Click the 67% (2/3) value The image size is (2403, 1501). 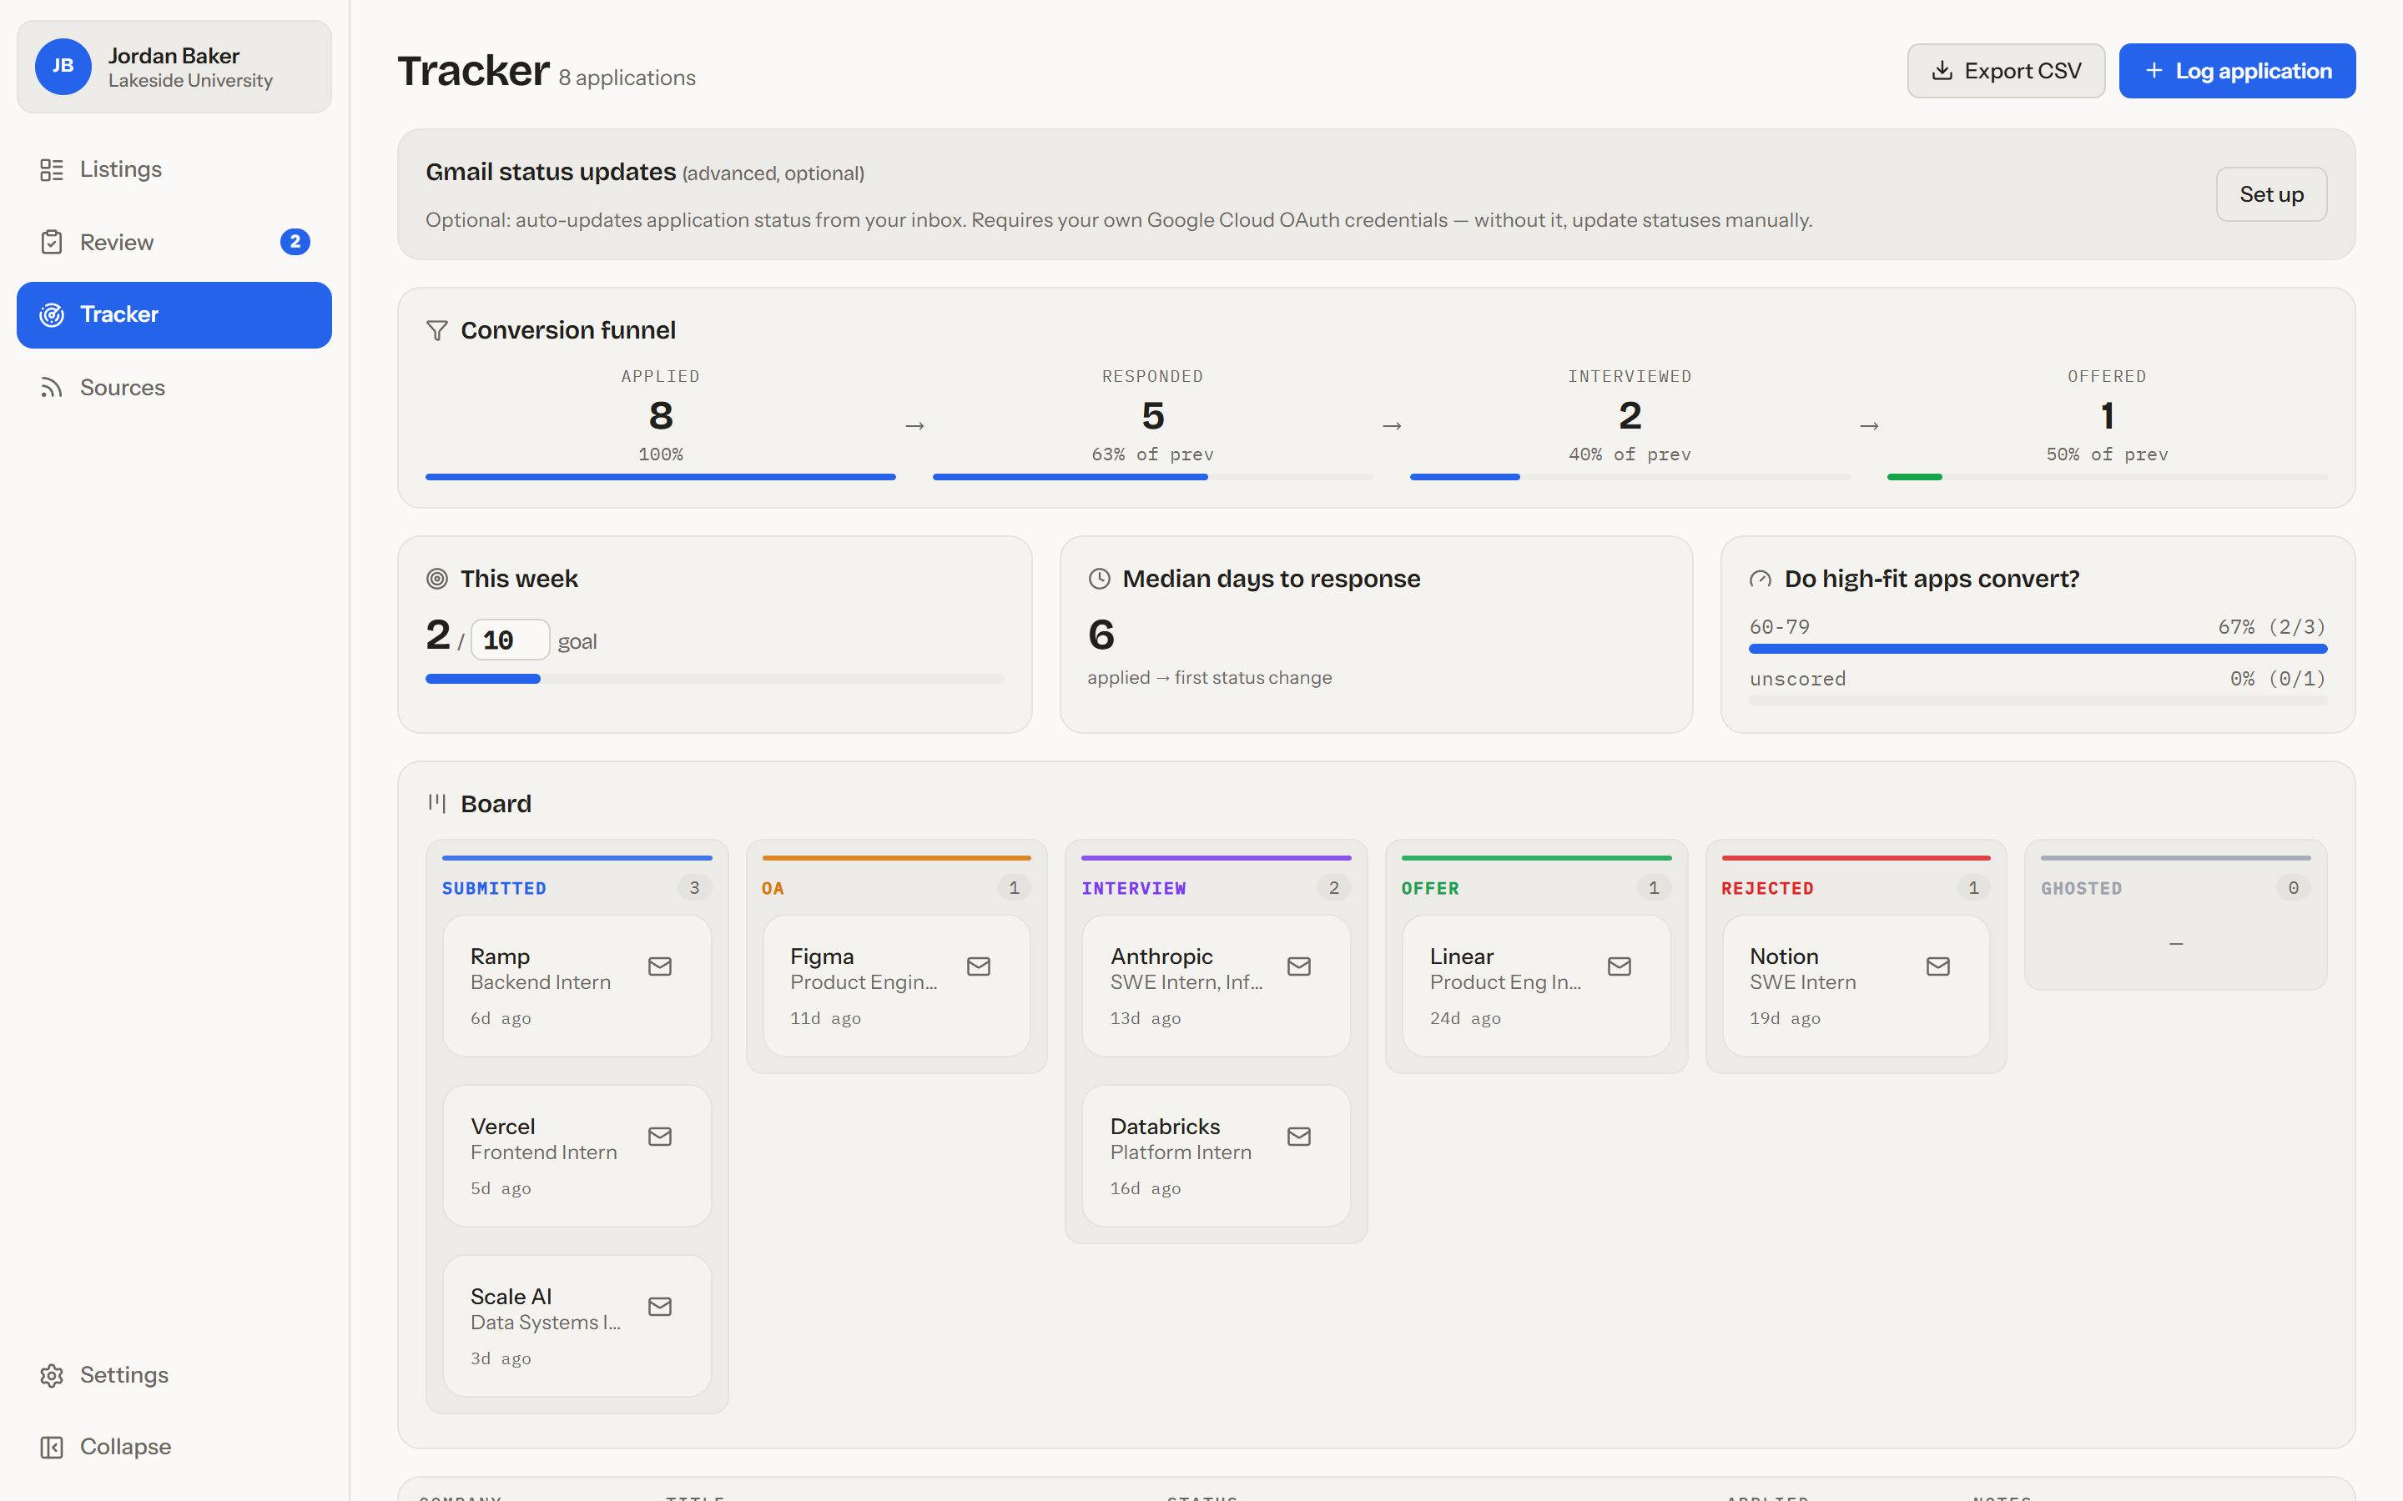(2272, 627)
